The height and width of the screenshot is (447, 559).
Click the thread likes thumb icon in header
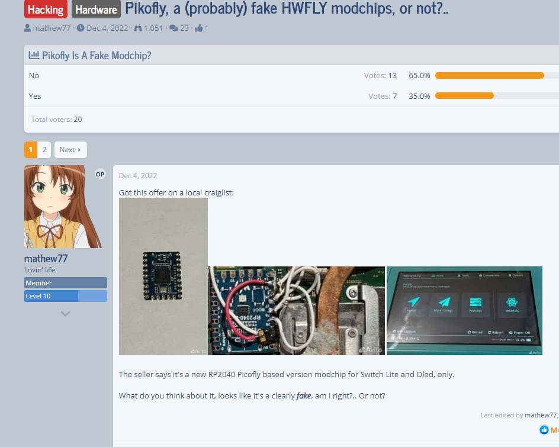coord(199,28)
